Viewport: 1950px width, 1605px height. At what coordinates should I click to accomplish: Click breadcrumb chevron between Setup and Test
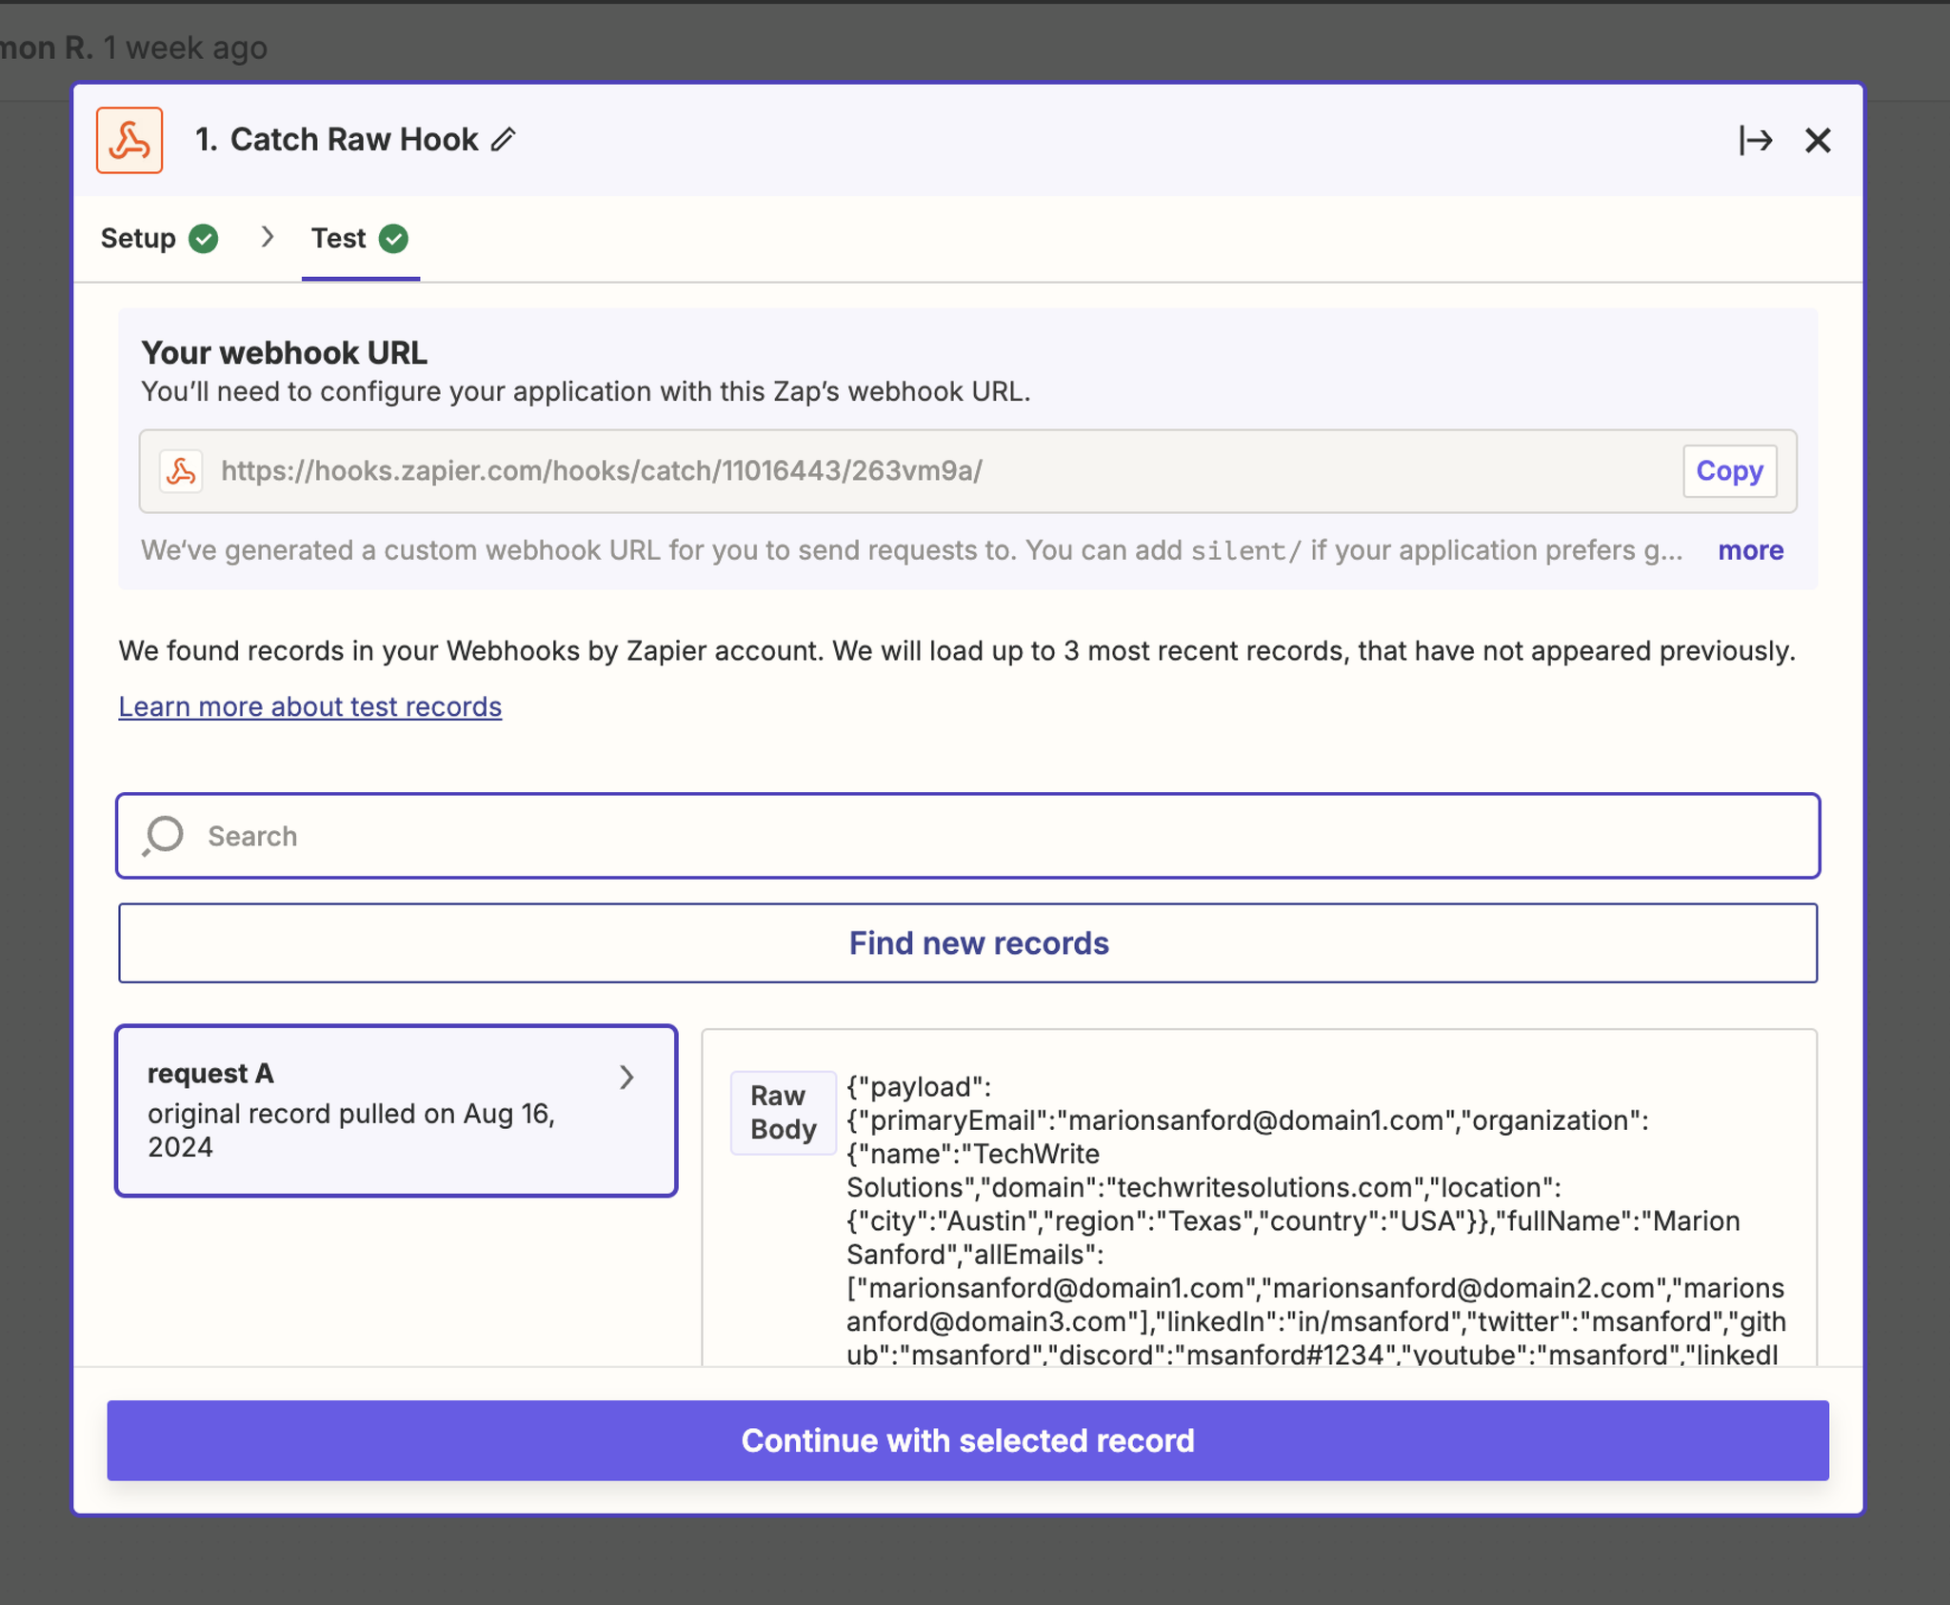(x=268, y=237)
